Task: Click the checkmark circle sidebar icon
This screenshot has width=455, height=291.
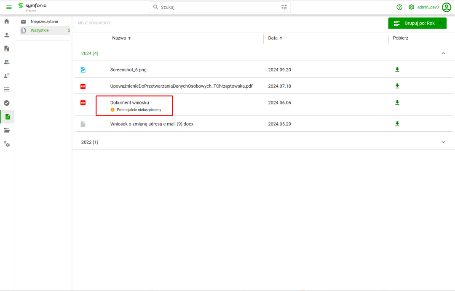Action: pyautogui.click(x=7, y=103)
